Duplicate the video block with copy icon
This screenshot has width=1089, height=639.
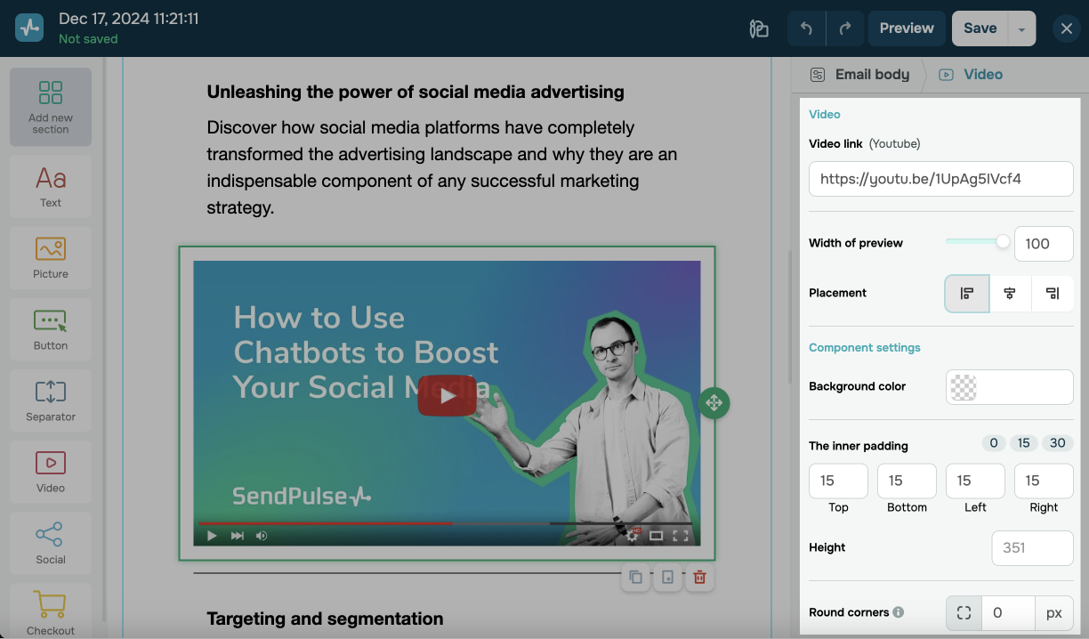click(635, 578)
